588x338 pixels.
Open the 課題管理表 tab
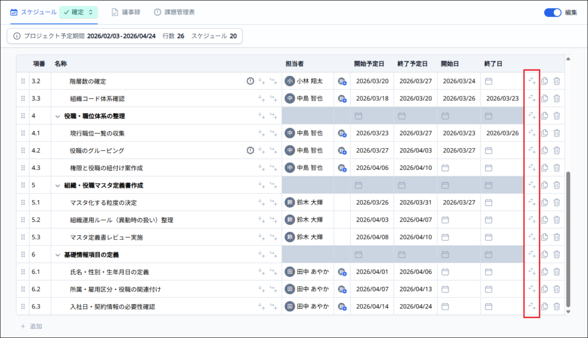[x=174, y=12]
